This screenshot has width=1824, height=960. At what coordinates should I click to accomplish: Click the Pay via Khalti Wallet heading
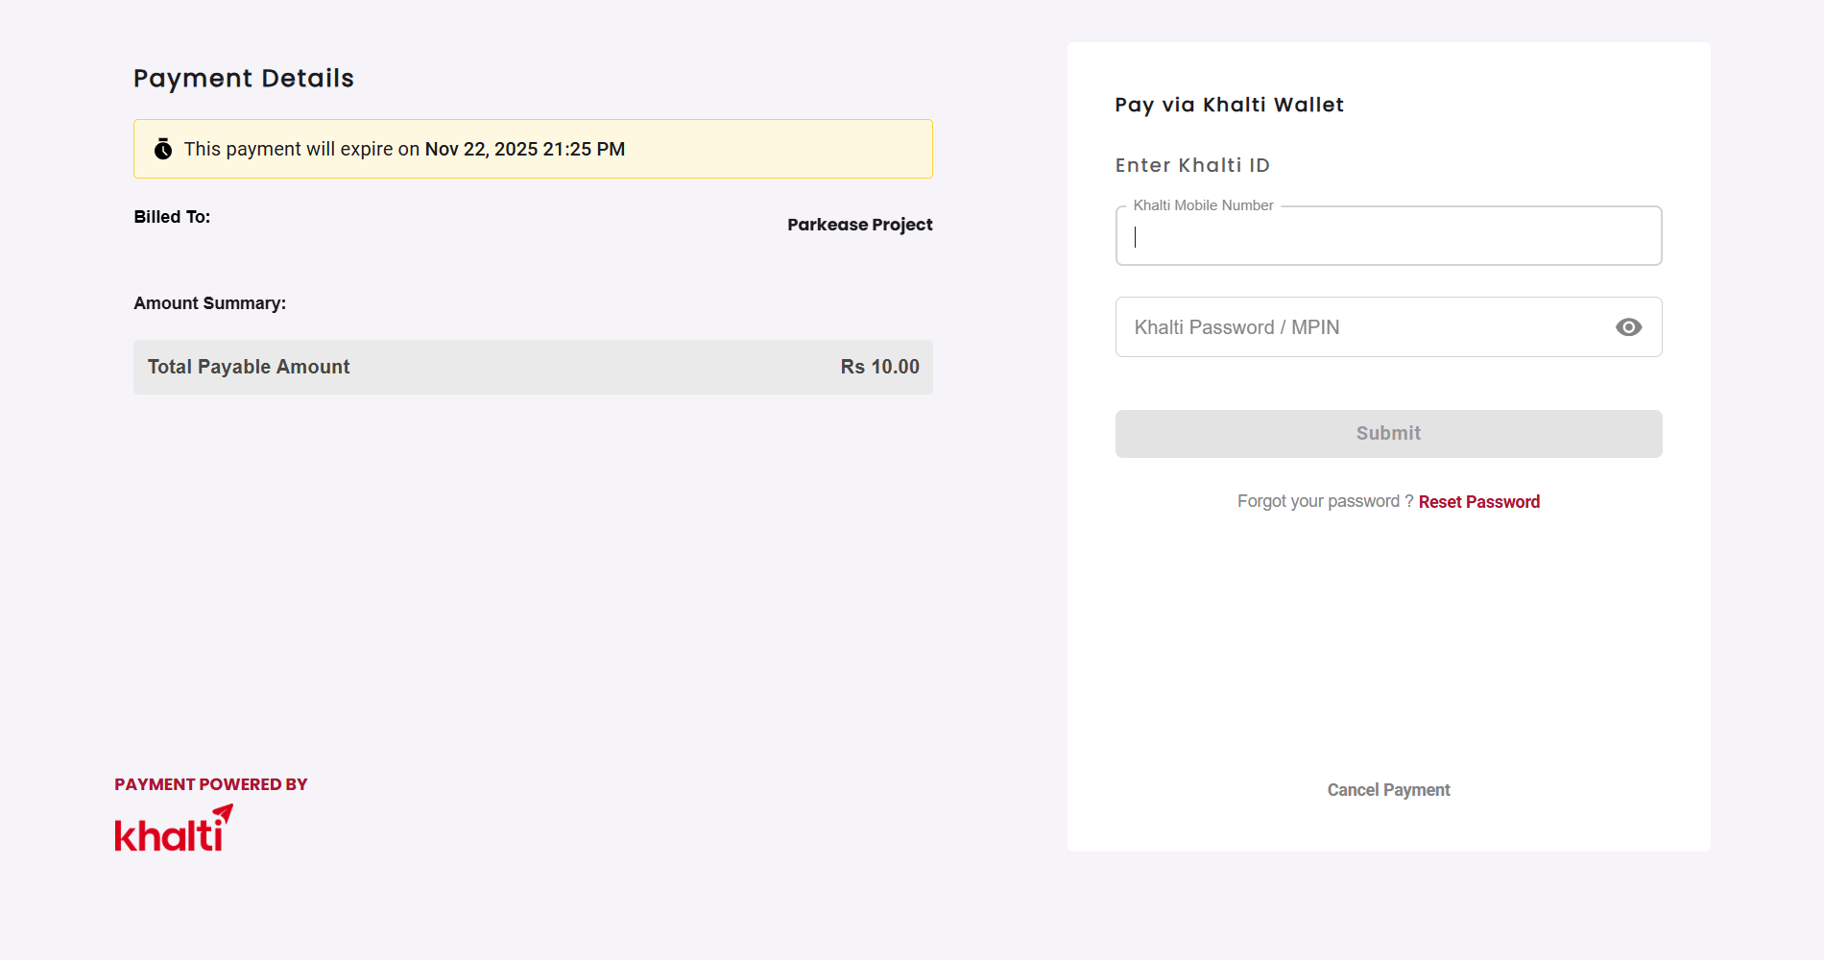(1229, 105)
